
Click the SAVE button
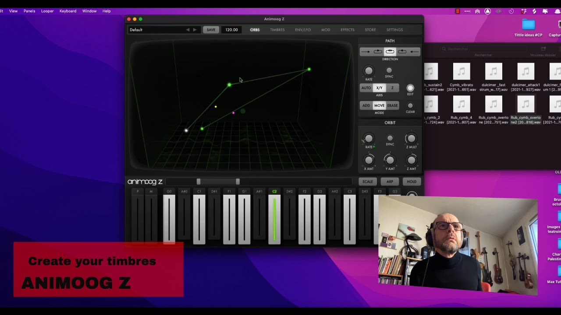(211, 30)
